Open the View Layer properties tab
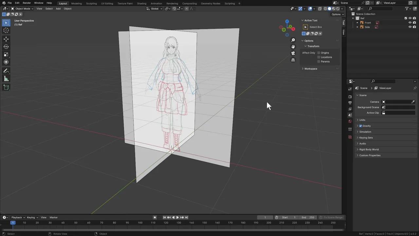Viewport: 419px width, 236px height. tap(350, 109)
